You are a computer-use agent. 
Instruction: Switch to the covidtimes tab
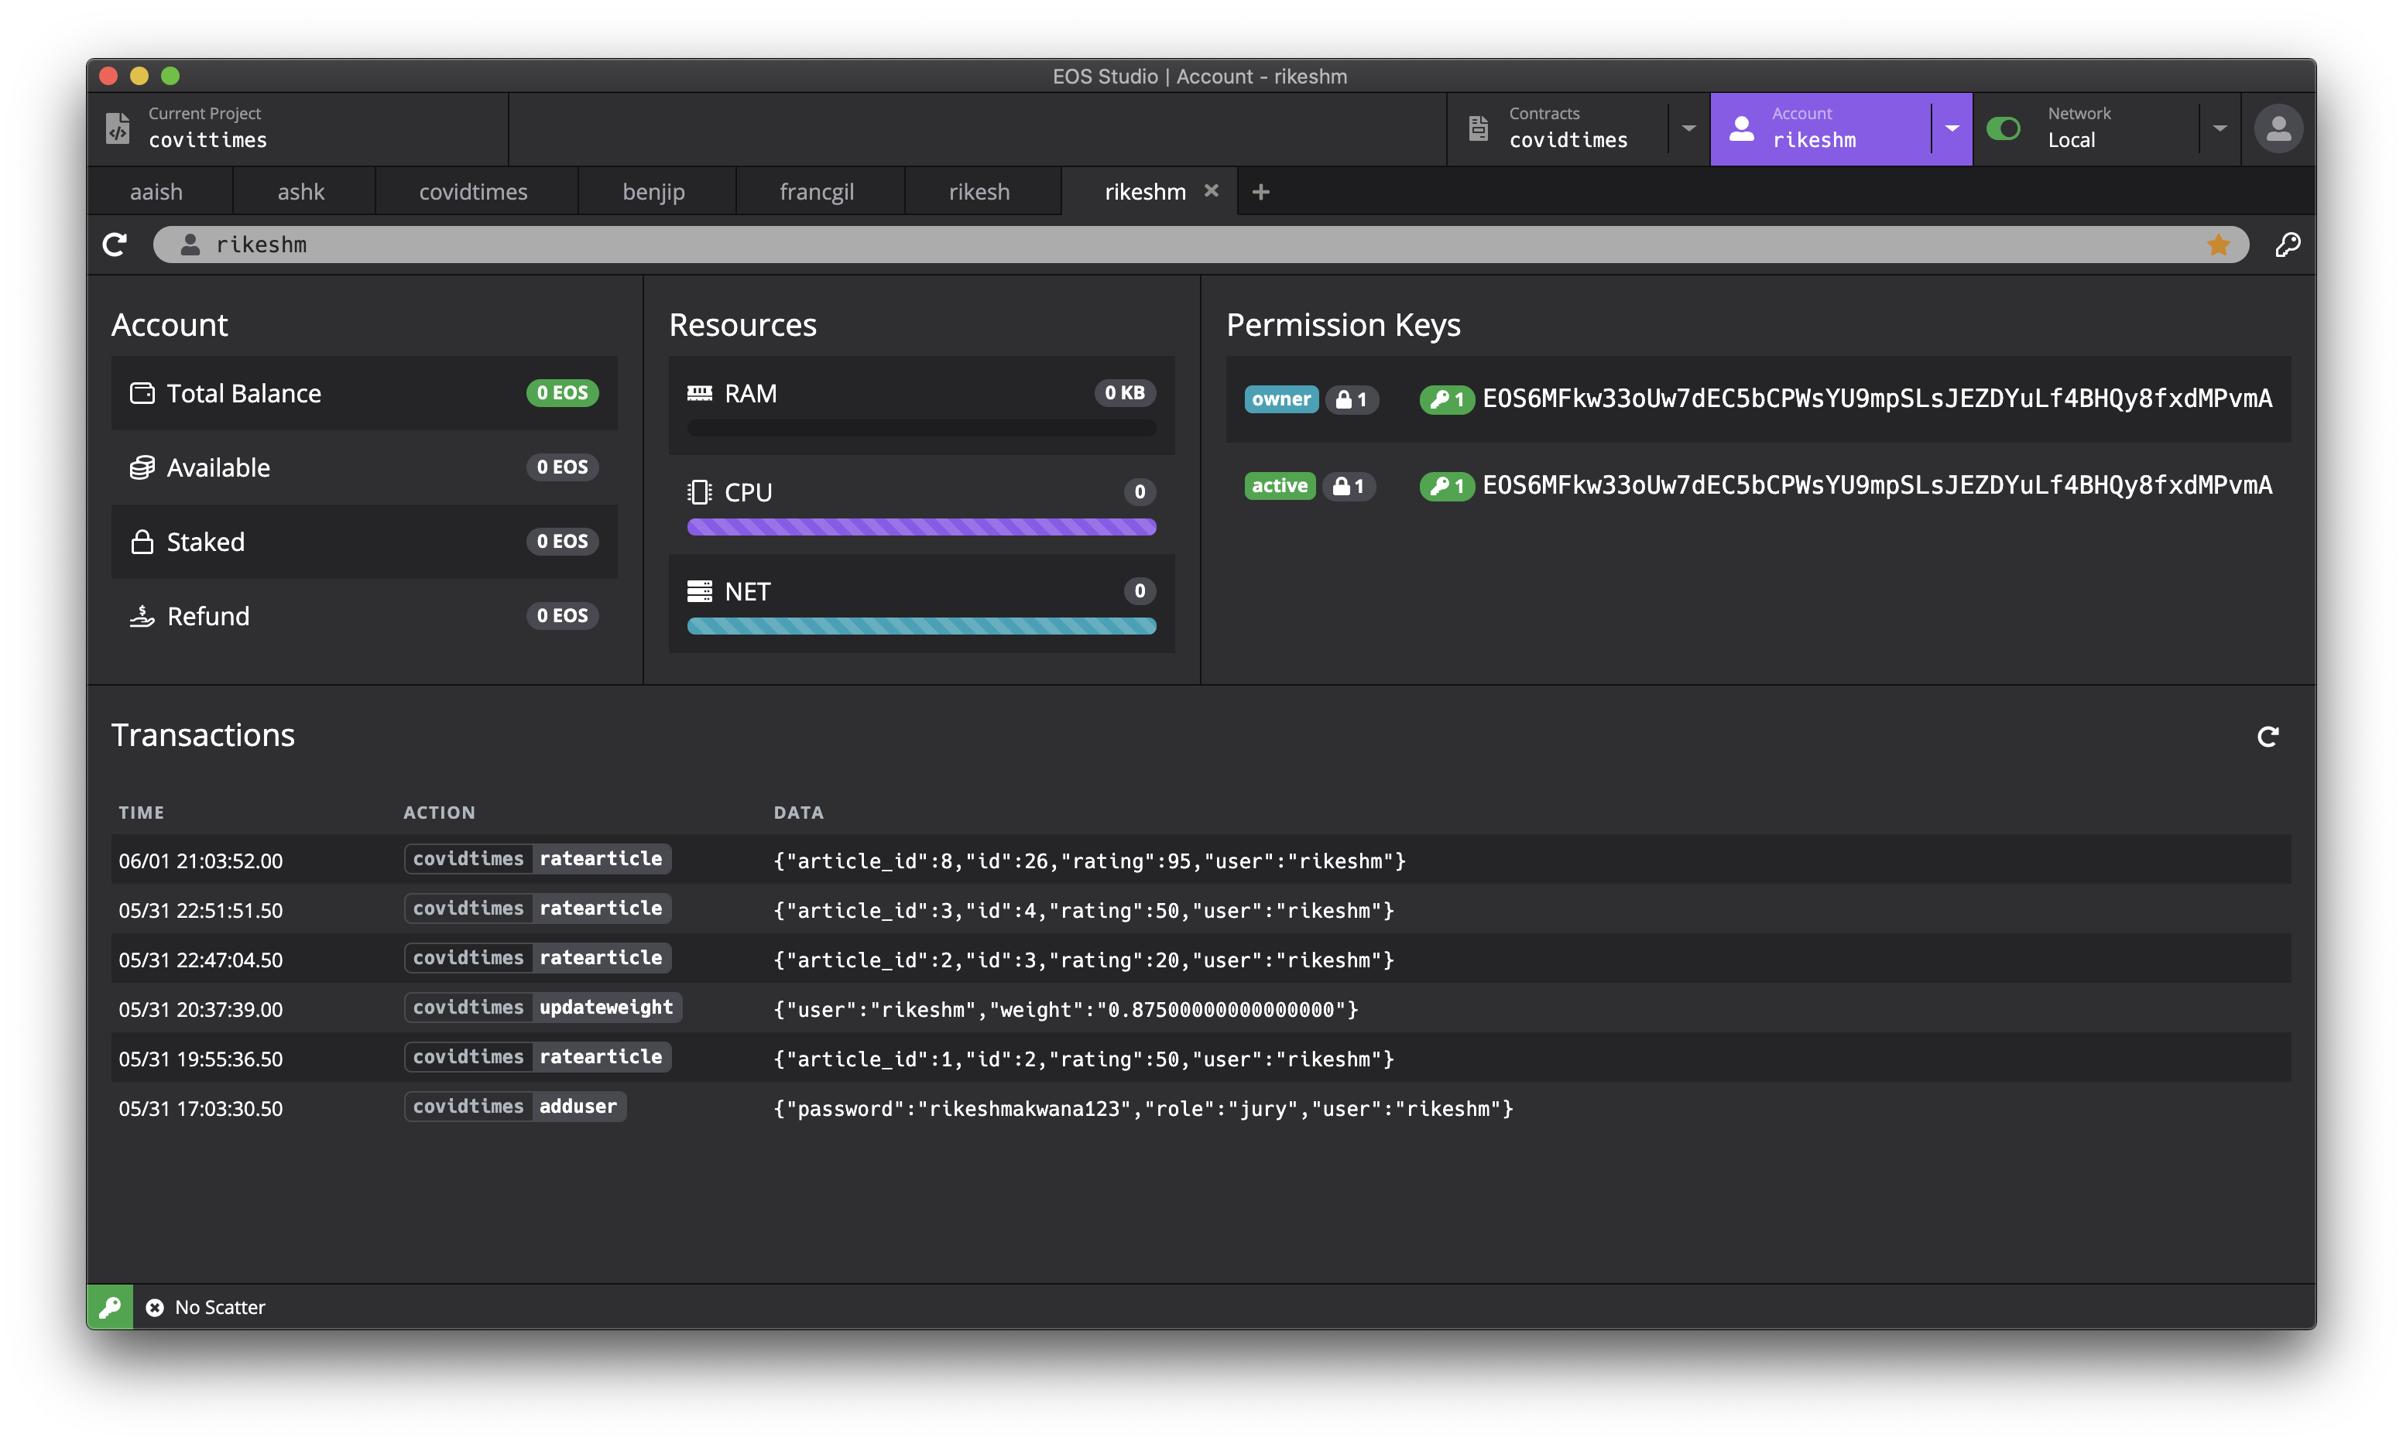click(473, 192)
